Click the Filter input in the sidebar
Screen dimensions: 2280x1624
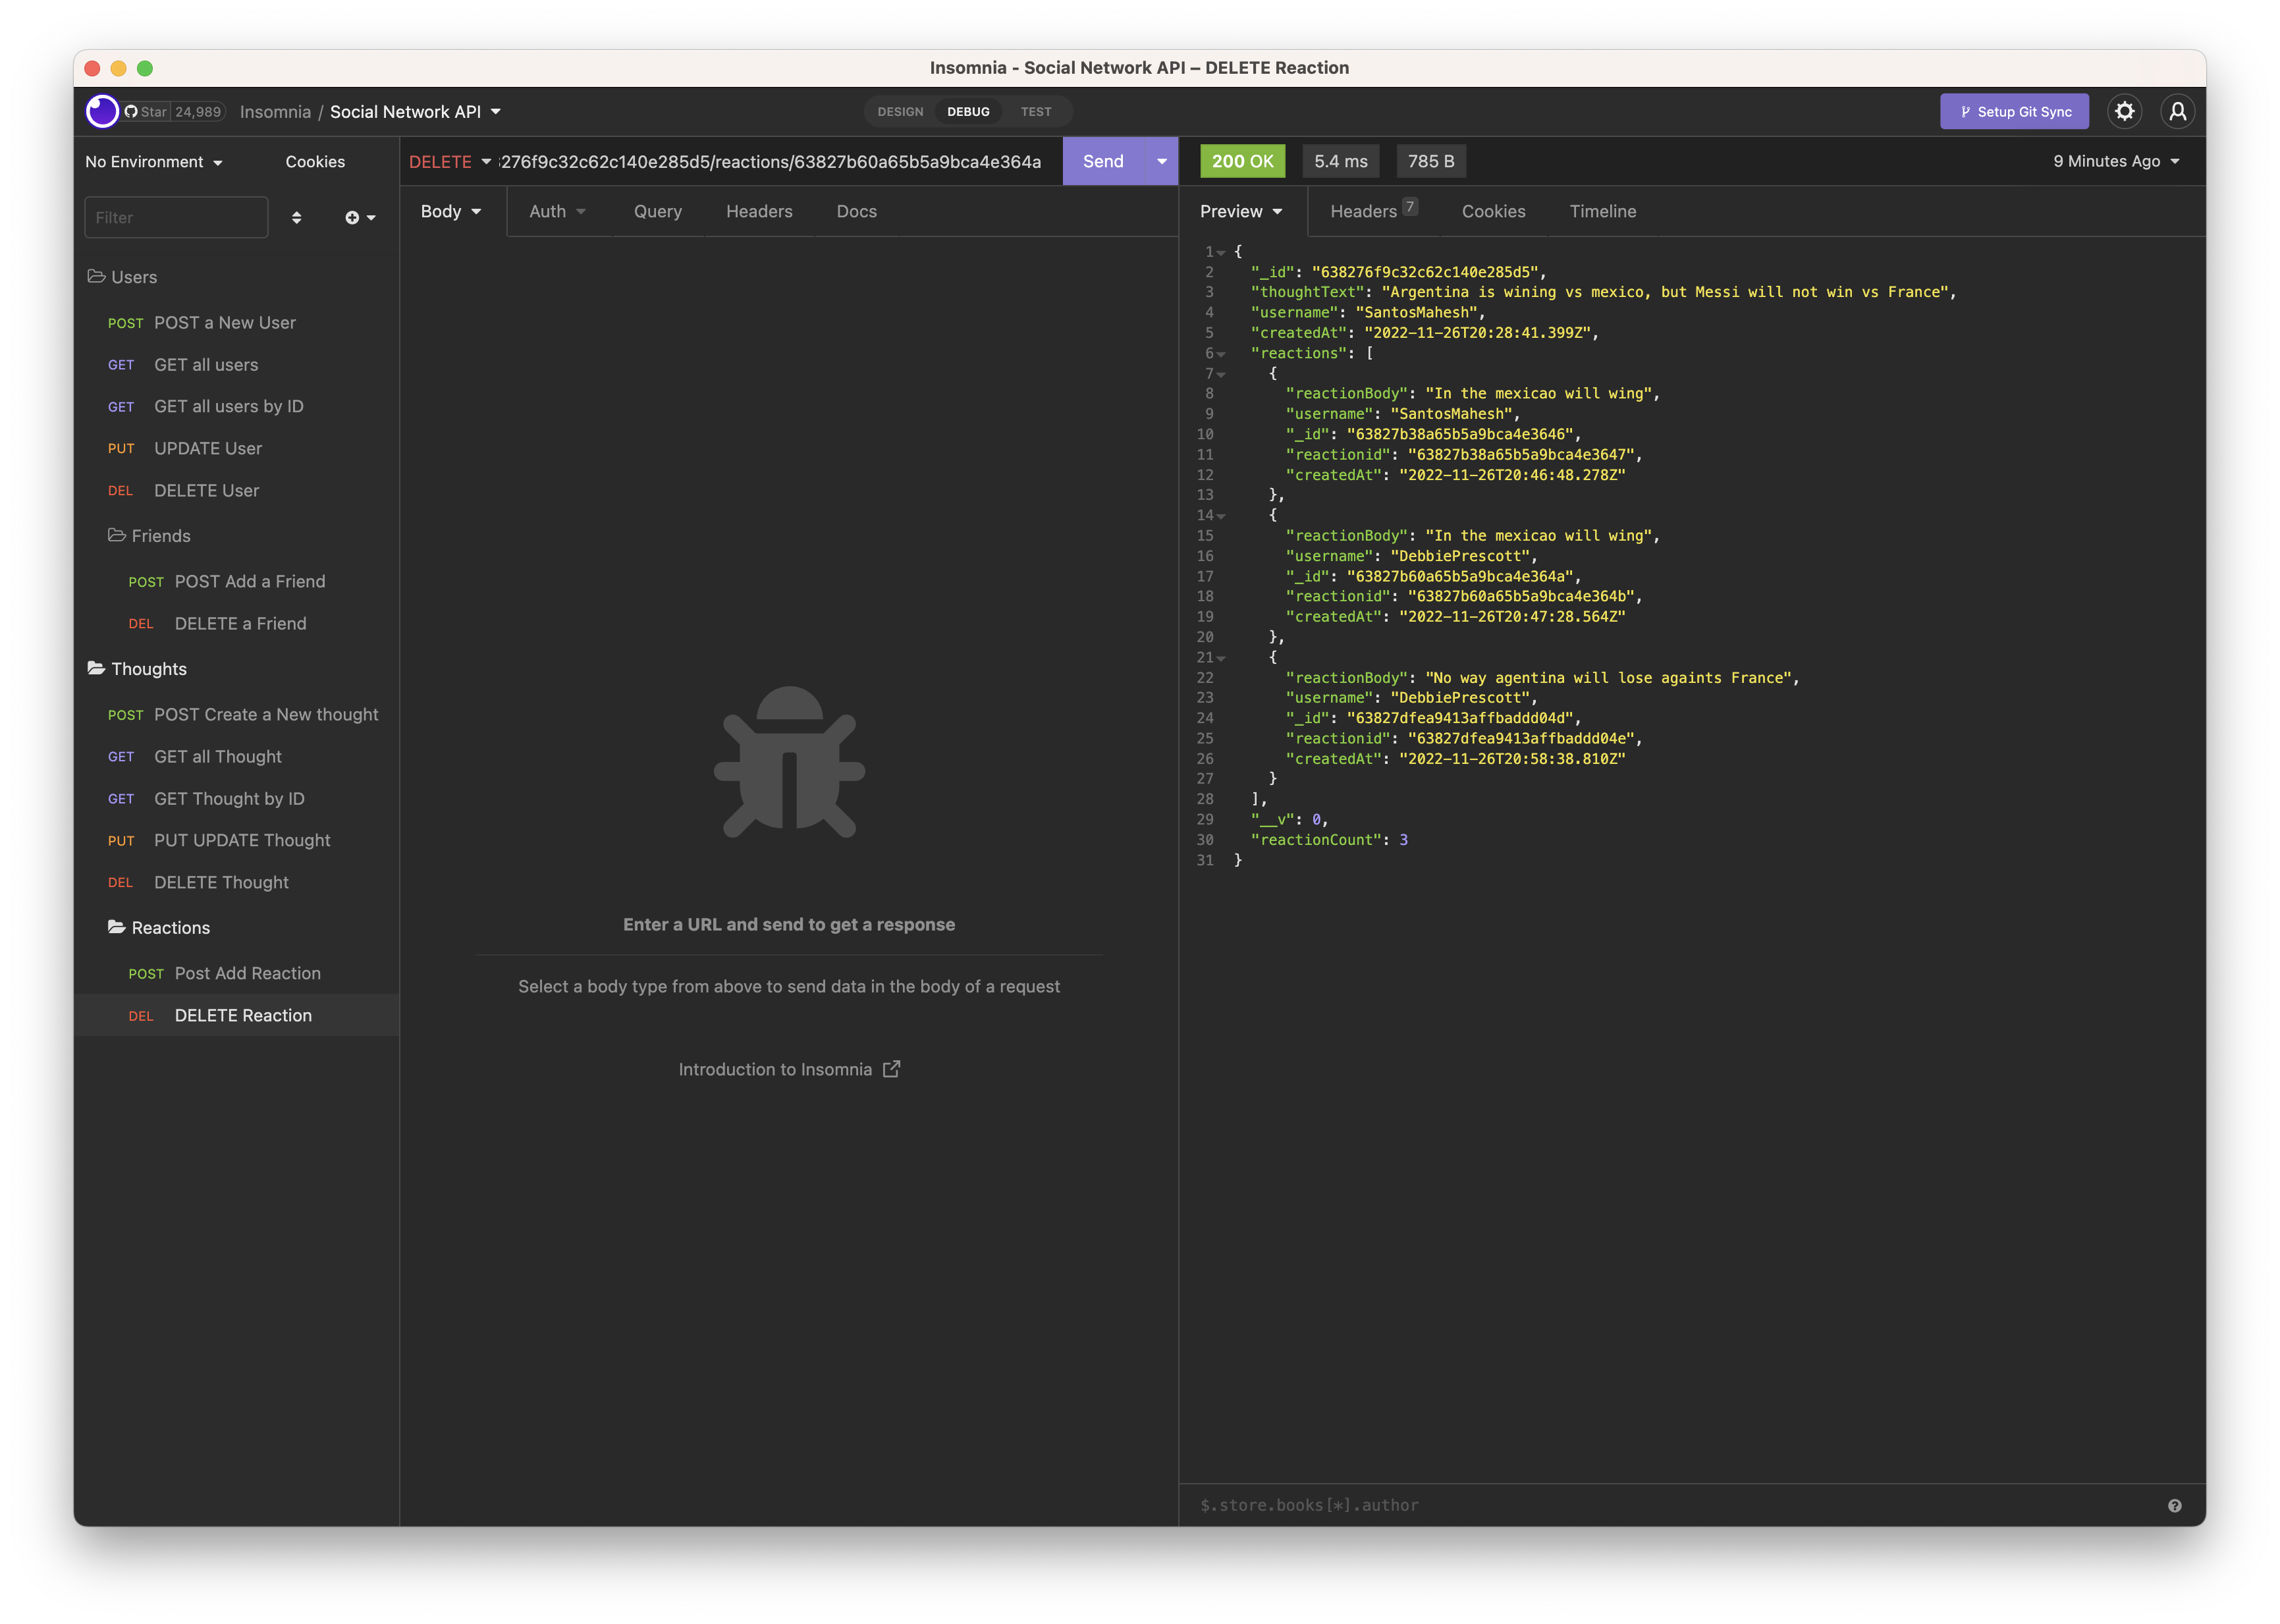coord(176,217)
